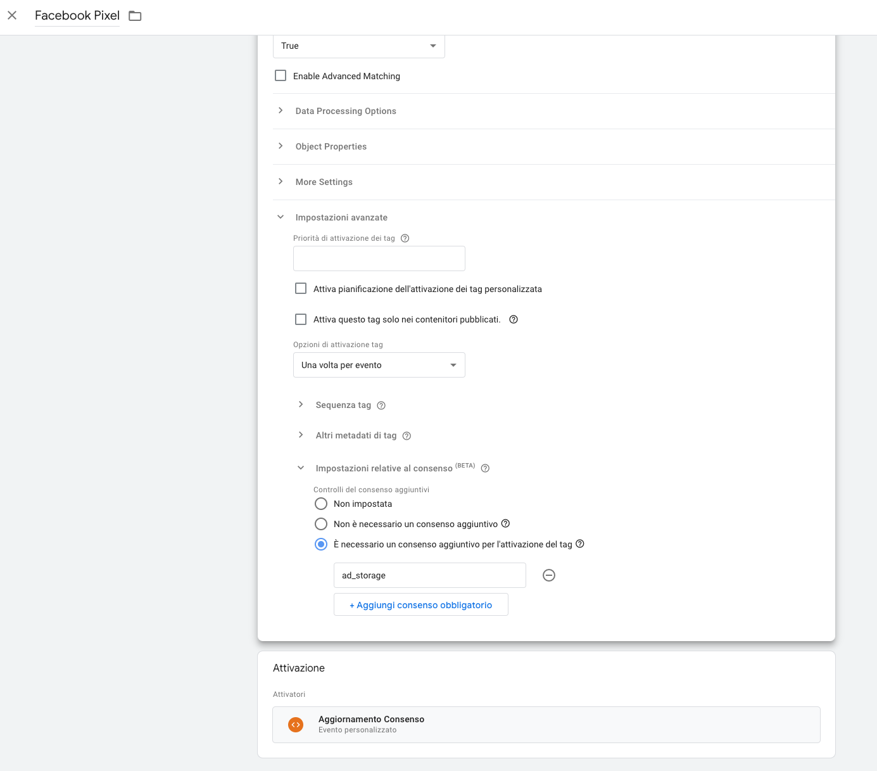Select Non impostata radio option
Screen dimensions: 877x771
pyautogui.click(x=321, y=504)
